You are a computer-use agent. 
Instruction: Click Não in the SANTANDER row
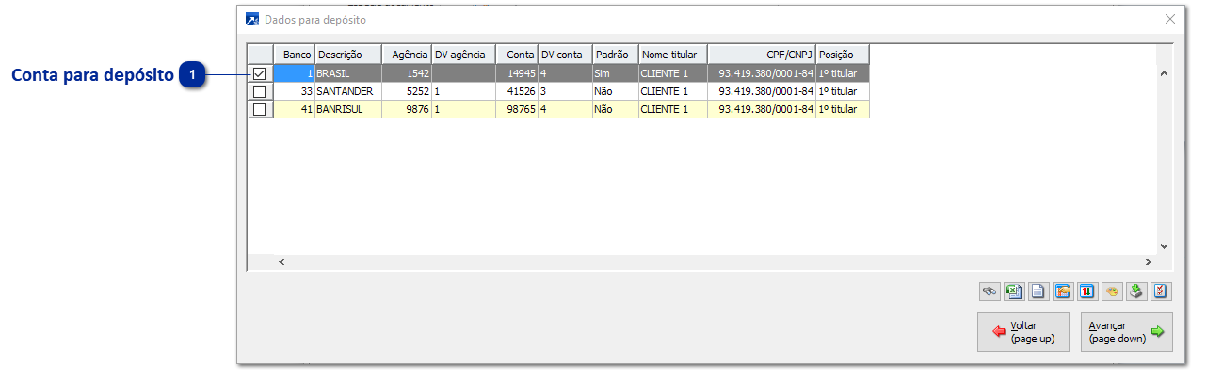616,91
